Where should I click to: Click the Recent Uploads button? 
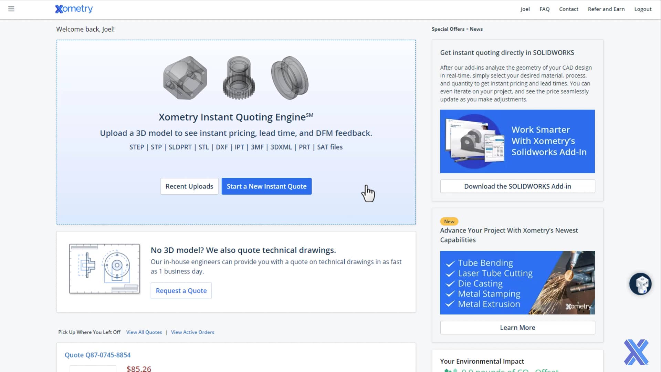point(189,186)
